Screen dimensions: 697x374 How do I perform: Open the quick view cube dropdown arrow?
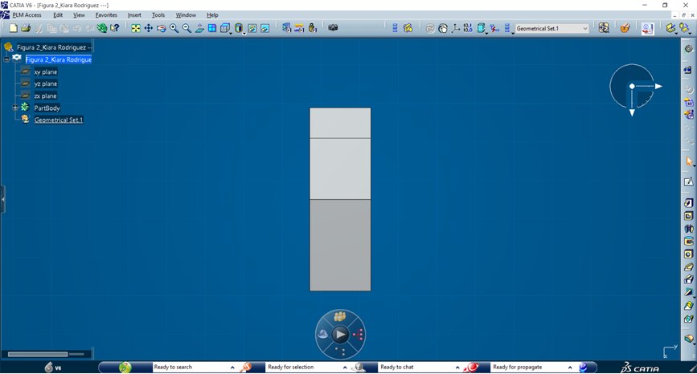point(231,33)
